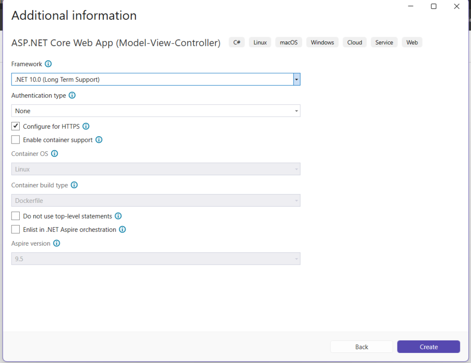The height and width of the screenshot is (363, 471).
Task: Check Do not use top-level statements
Action: (16, 216)
